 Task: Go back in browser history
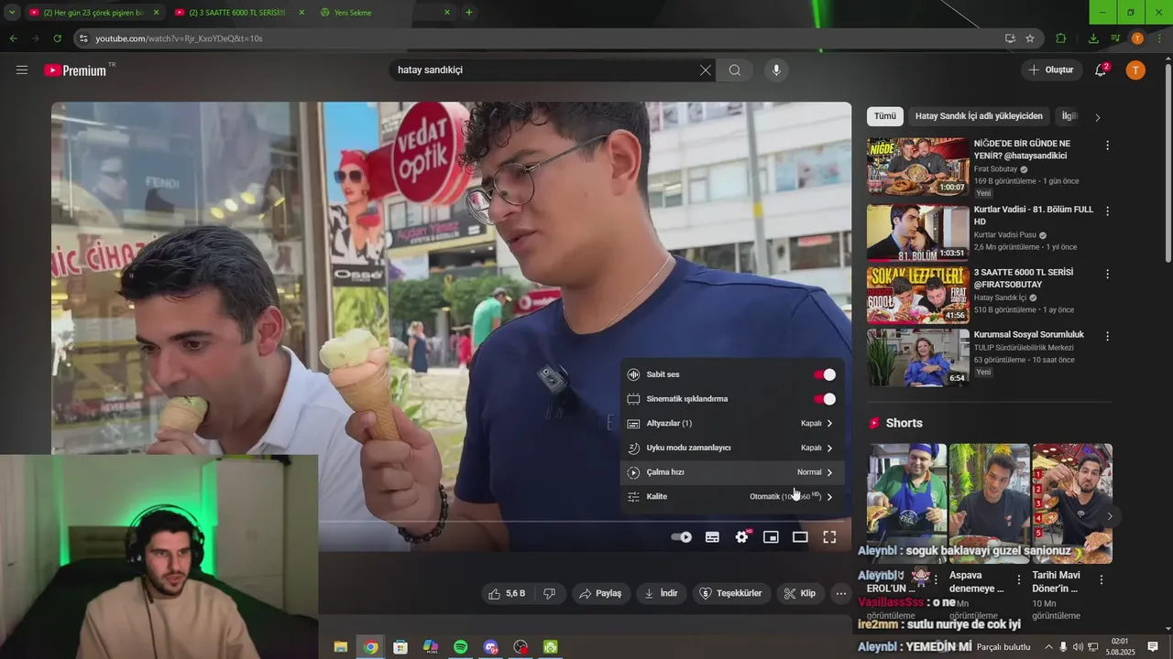tap(13, 38)
